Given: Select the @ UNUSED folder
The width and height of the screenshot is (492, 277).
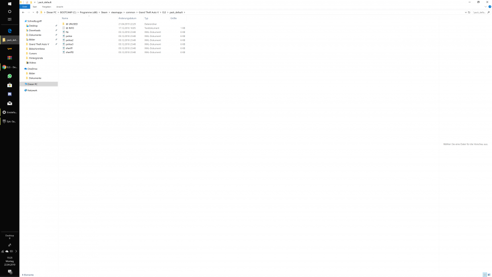Looking at the screenshot, I should coord(71,24).
